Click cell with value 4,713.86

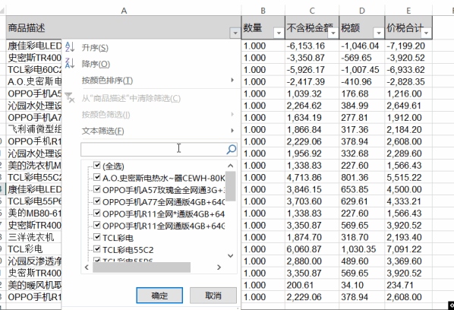click(312, 177)
